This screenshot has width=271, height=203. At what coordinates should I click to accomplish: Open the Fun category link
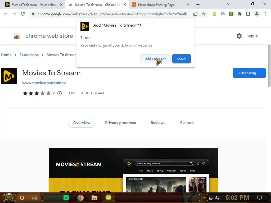coord(72,93)
